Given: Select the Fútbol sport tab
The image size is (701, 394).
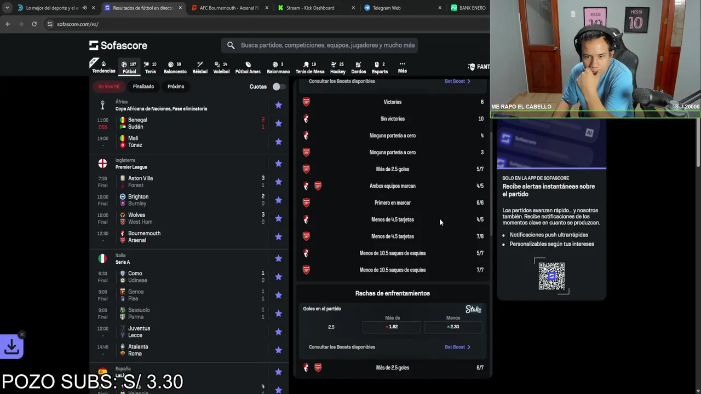Looking at the screenshot, I should pyautogui.click(x=129, y=67).
